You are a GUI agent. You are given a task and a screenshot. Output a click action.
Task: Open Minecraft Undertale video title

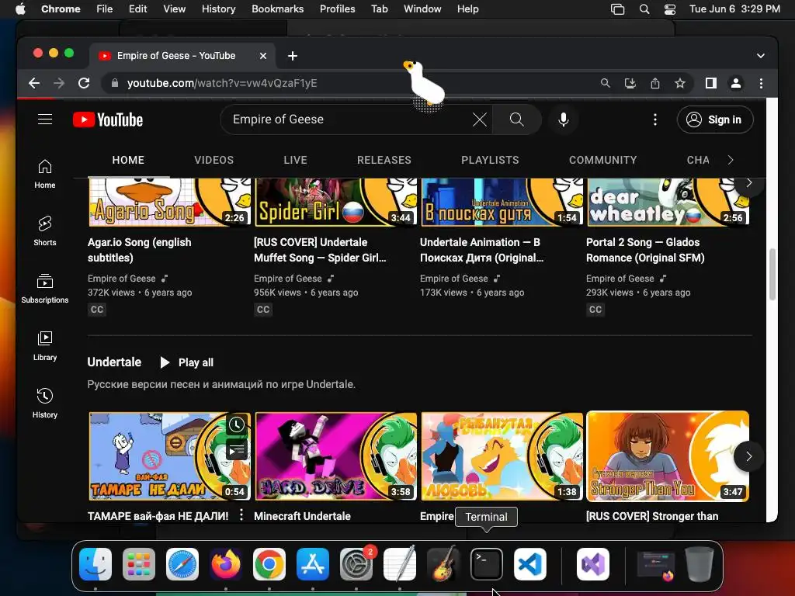pyautogui.click(x=302, y=516)
